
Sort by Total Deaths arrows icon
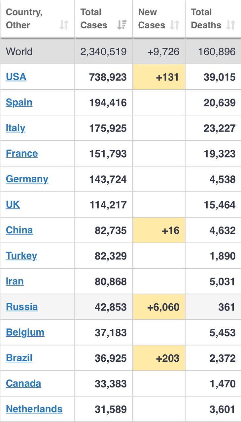click(x=231, y=25)
